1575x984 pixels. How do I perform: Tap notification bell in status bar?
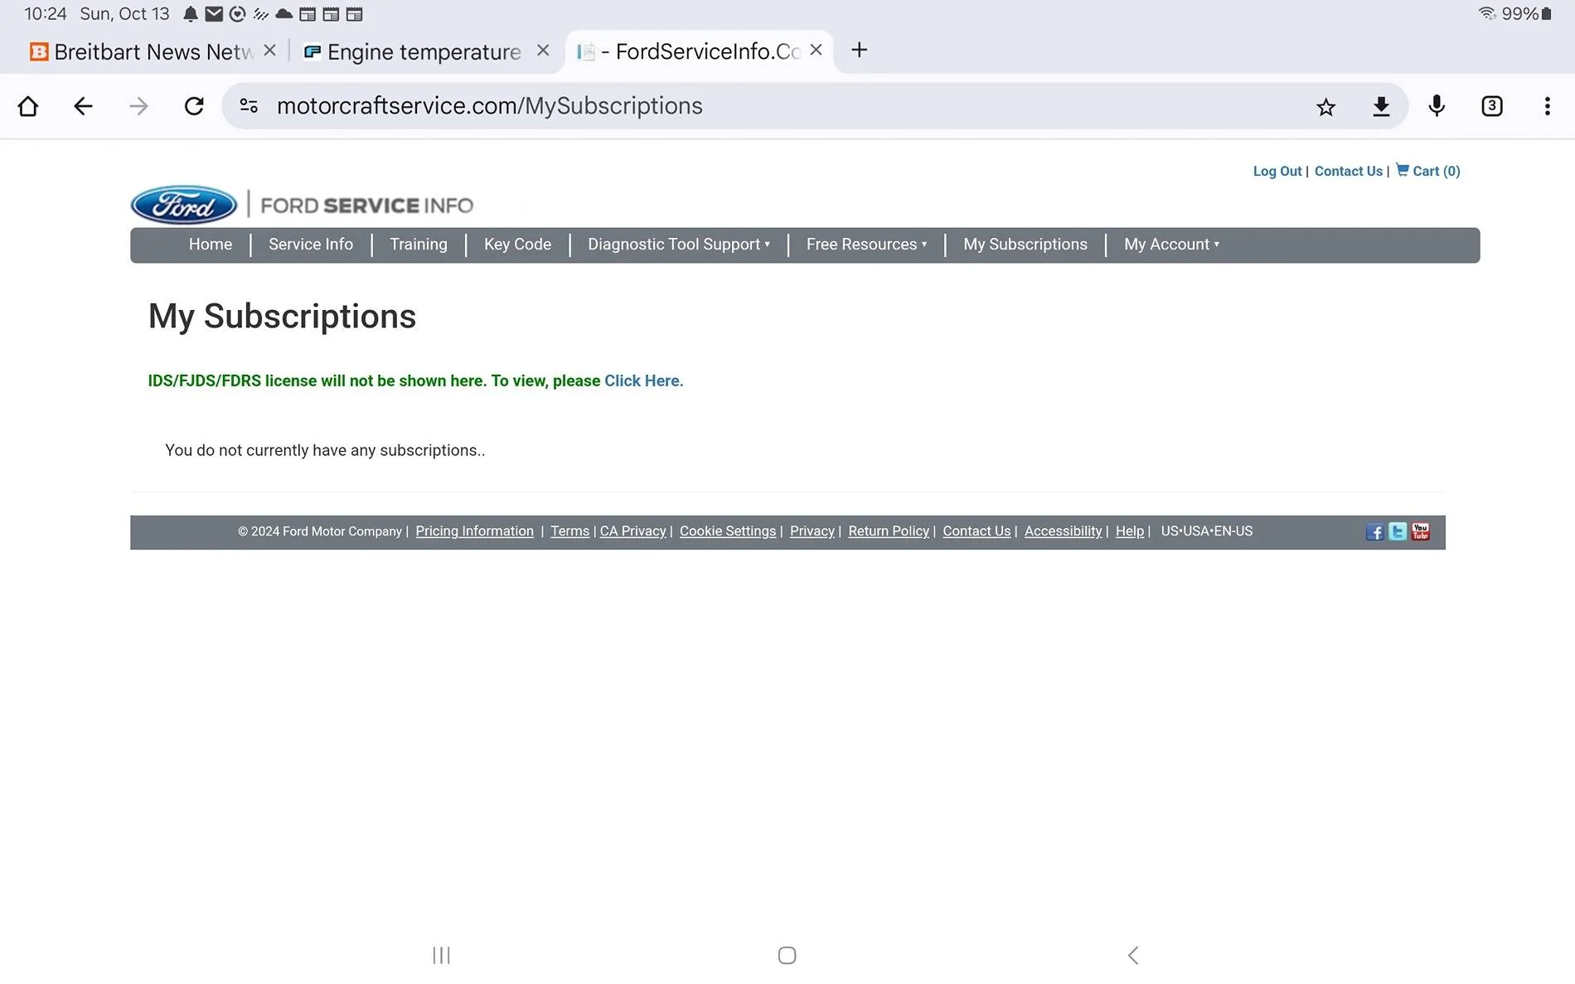(191, 14)
